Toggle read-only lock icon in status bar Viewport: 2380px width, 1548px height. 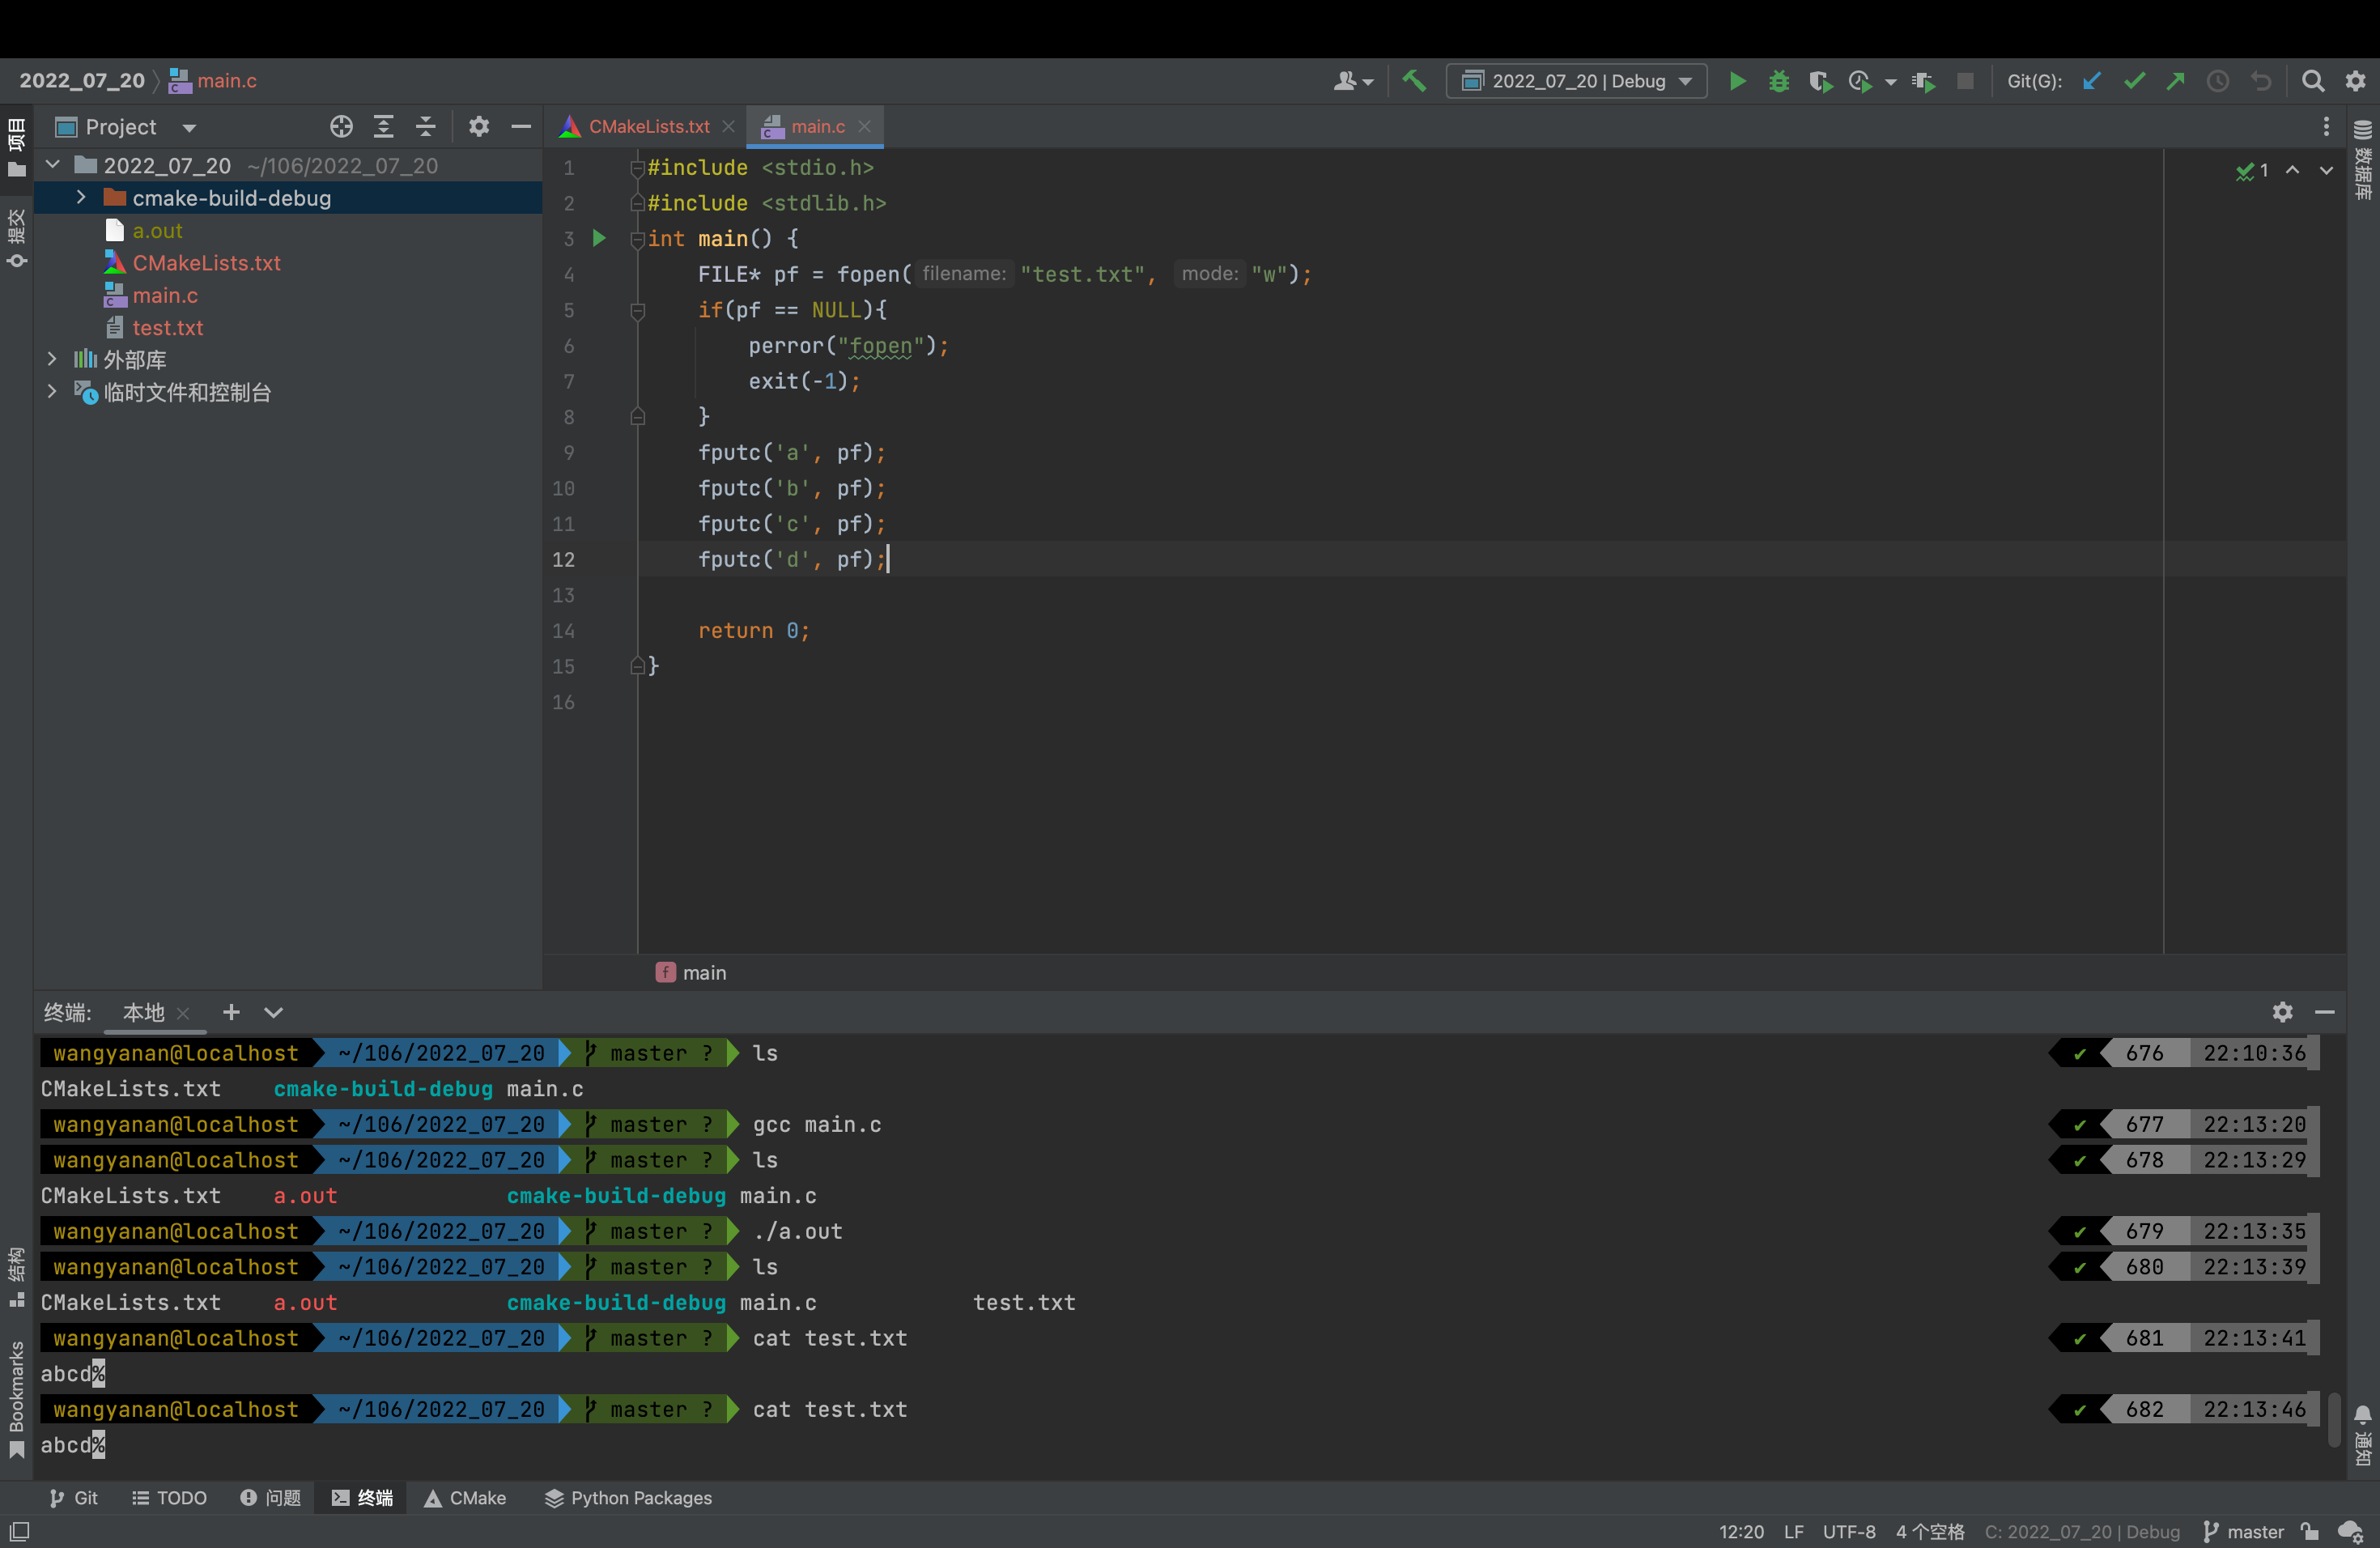click(2309, 1531)
